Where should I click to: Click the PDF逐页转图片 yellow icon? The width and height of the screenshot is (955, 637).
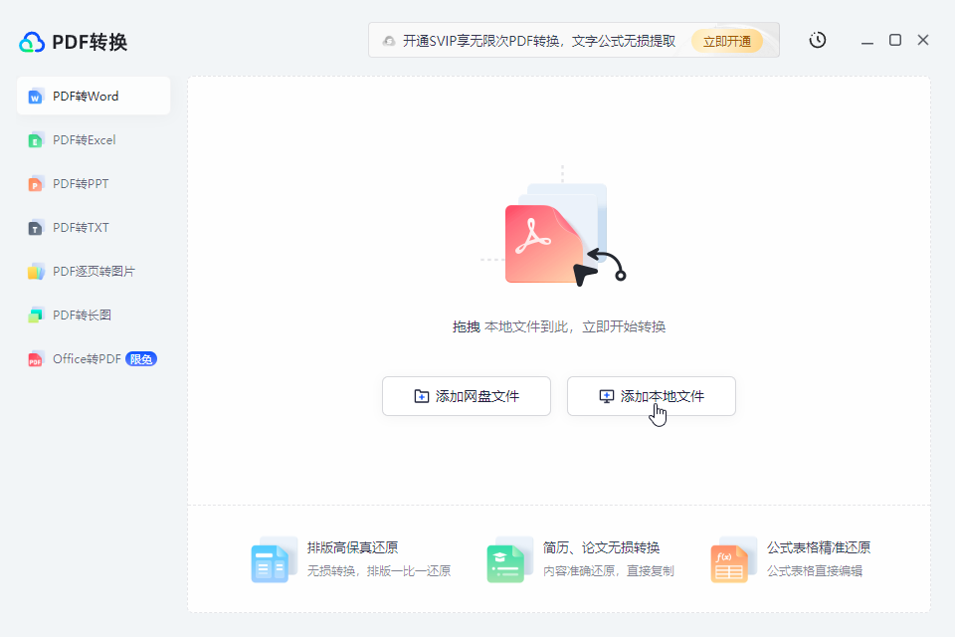coord(36,272)
